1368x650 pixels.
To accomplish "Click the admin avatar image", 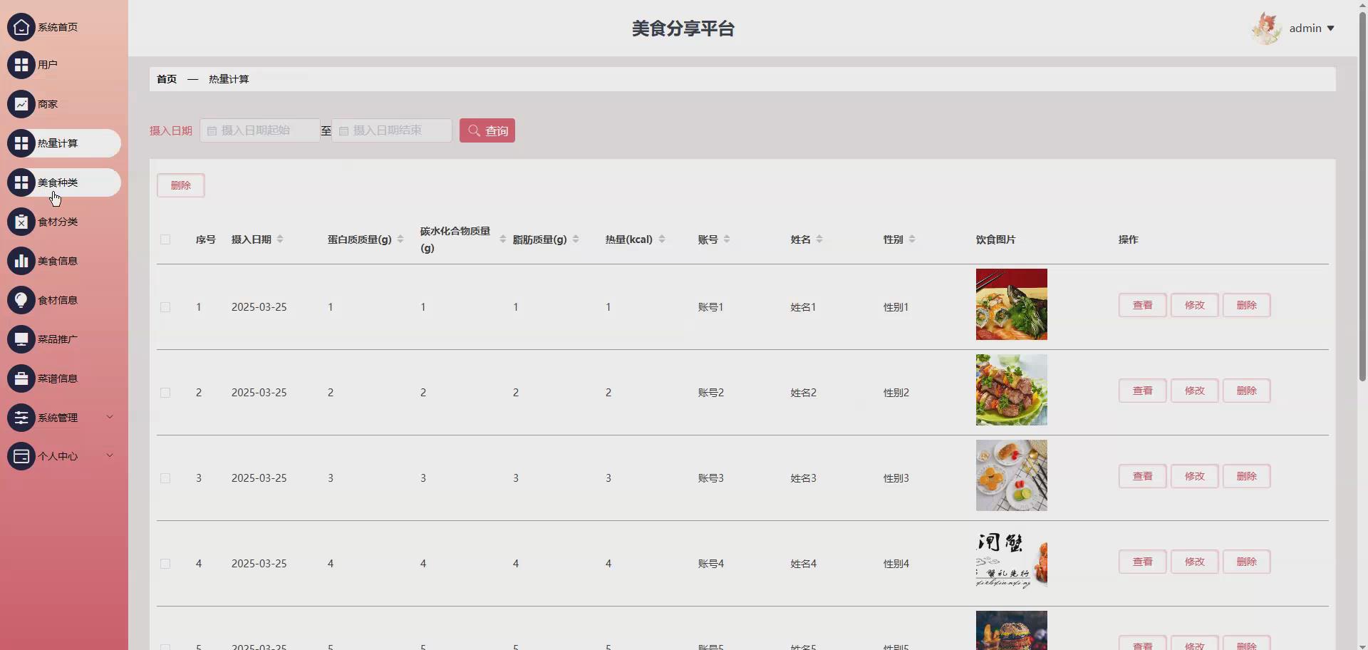I will (x=1267, y=29).
